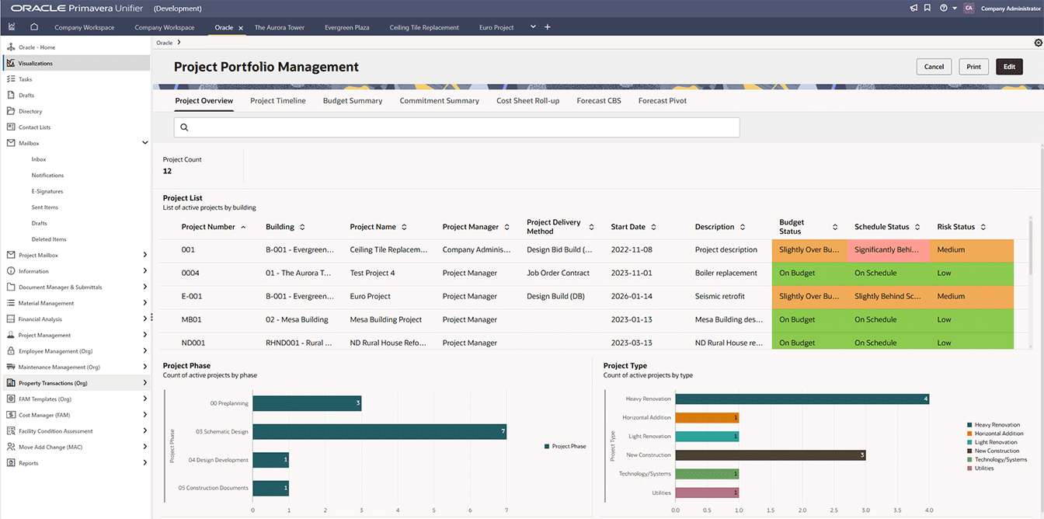1044x519 pixels.
Task: Click the add new tab plus icon
Action: tap(548, 27)
